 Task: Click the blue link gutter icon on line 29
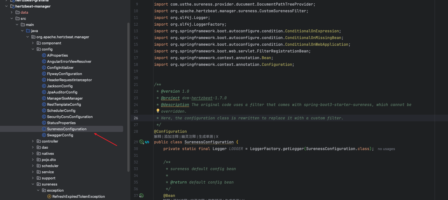[x=147, y=142]
